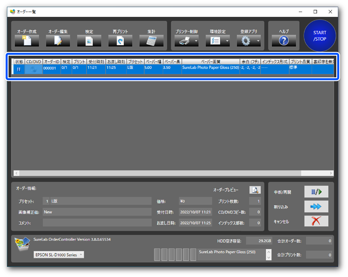Click the コメント input field
The width and height of the screenshot is (348, 277).
[97, 223]
